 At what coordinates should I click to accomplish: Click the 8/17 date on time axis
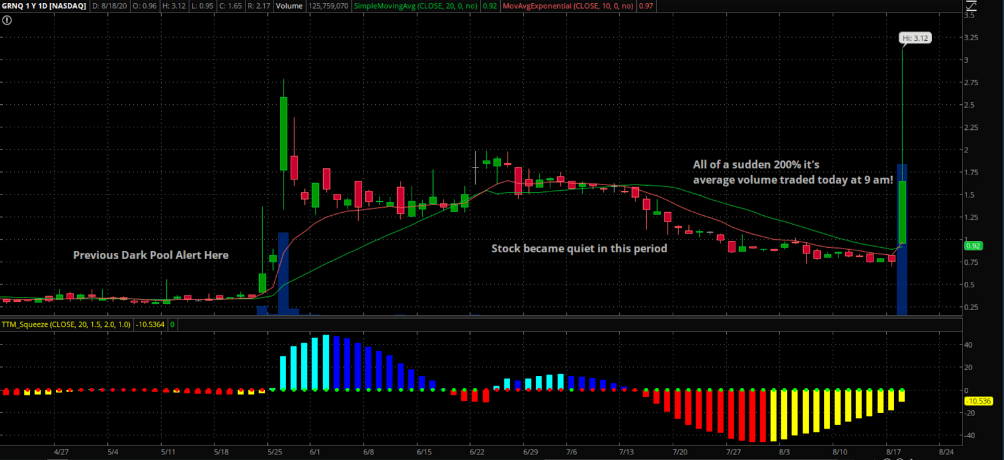pos(894,452)
